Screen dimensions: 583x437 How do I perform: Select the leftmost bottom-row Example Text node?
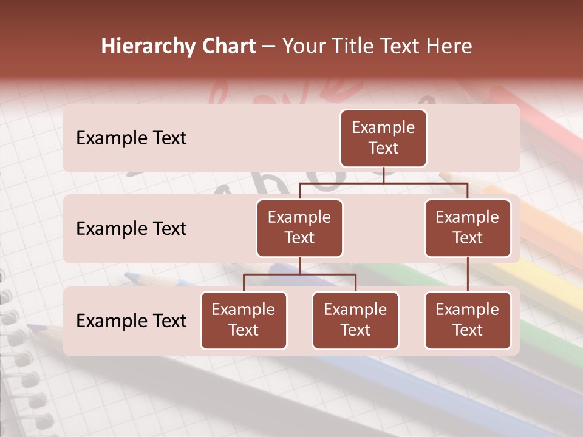click(x=244, y=320)
